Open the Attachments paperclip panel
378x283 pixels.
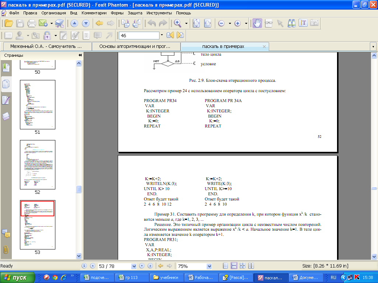6,249
